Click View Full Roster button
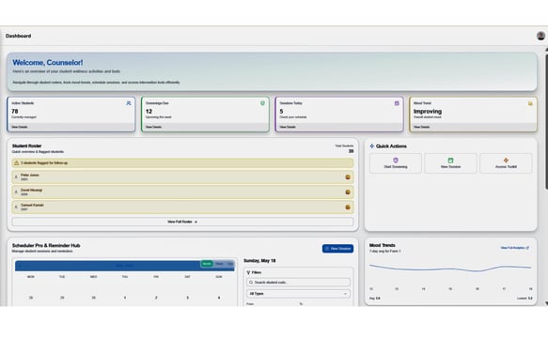The height and width of the screenshot is (338, 548). pyautogui.click(x=182, y=222)
